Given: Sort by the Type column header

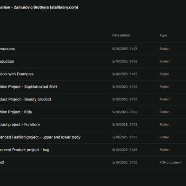Looking at the screenshot, I should 163,35.
